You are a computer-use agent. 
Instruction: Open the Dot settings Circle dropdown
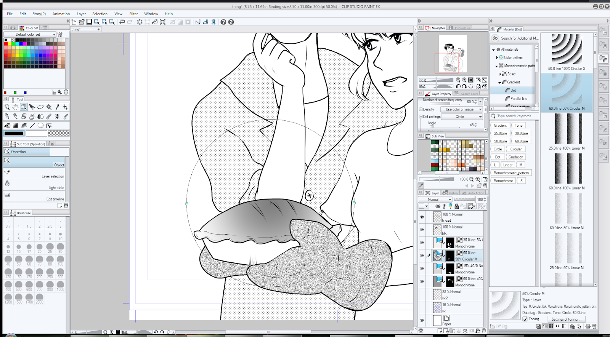[462, 117]
